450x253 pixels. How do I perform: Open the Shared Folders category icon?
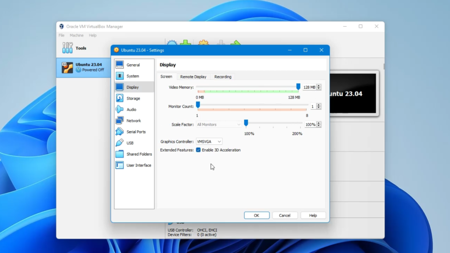pyautogui.click(x=120, y=154)
